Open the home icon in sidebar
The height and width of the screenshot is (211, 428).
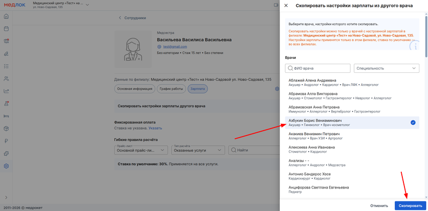coord(6,16)
